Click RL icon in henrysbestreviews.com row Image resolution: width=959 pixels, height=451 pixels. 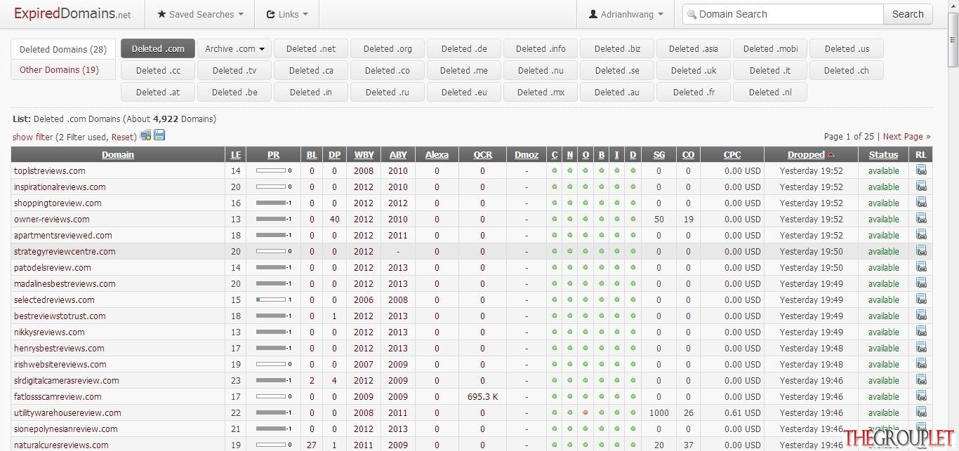tap(921, 348)
